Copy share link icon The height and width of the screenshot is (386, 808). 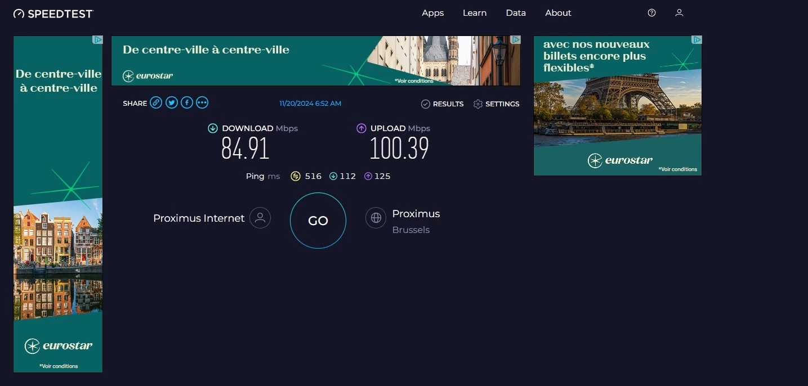[156, 102]
